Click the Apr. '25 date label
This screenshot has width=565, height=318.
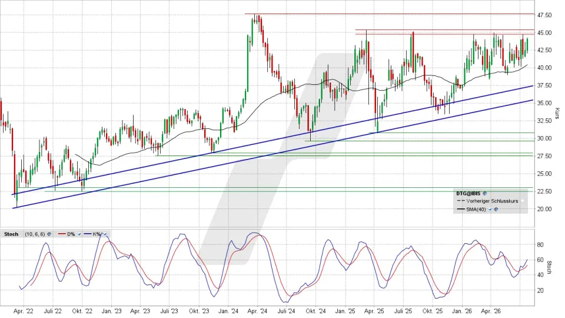coord(374,311)
